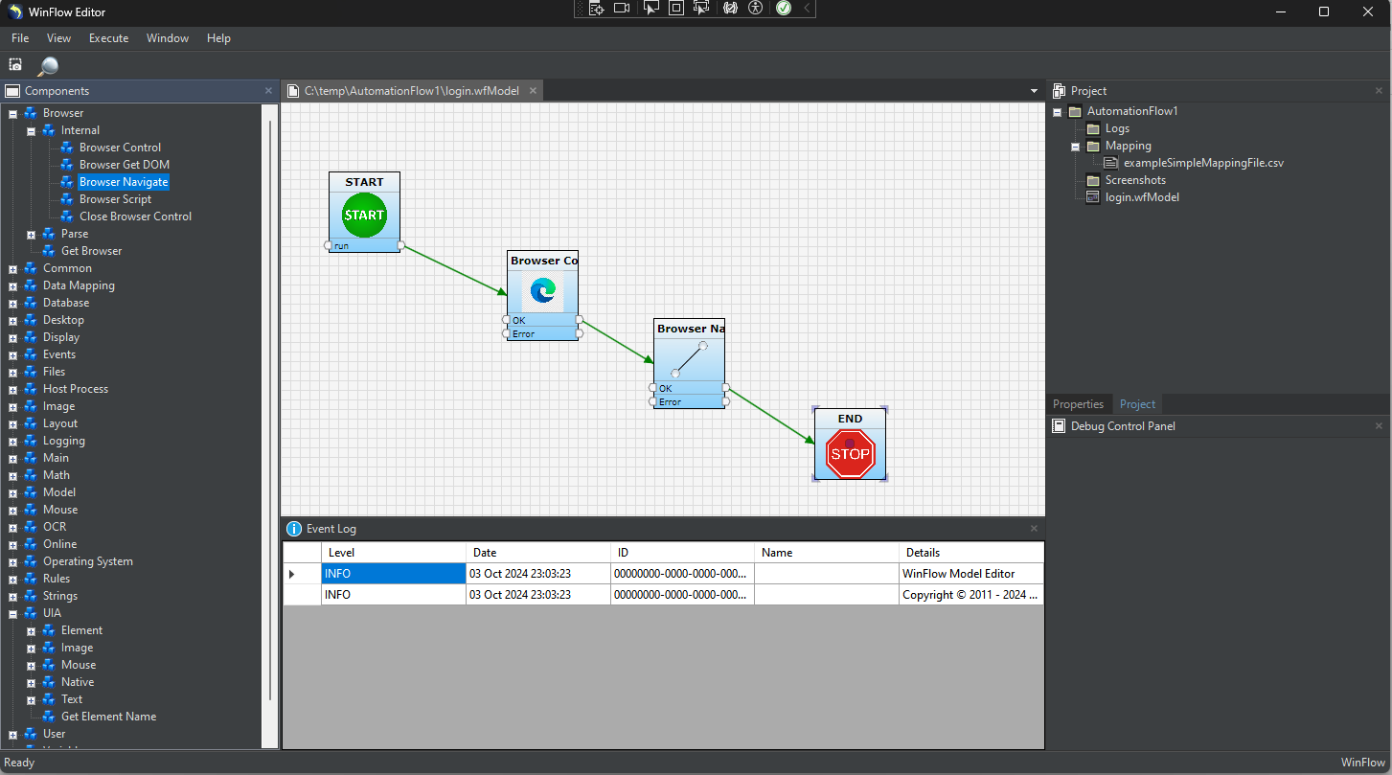Select the green START node icon
This screenshot has width=1392, height=775.
(x=364, y=215)
